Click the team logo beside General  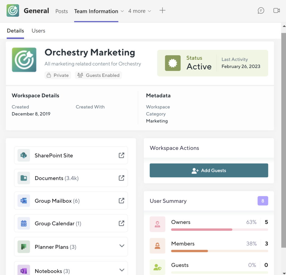(13, 11)
